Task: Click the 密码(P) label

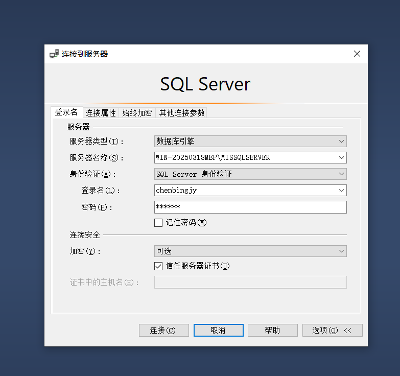Action: tap(97, 207)
